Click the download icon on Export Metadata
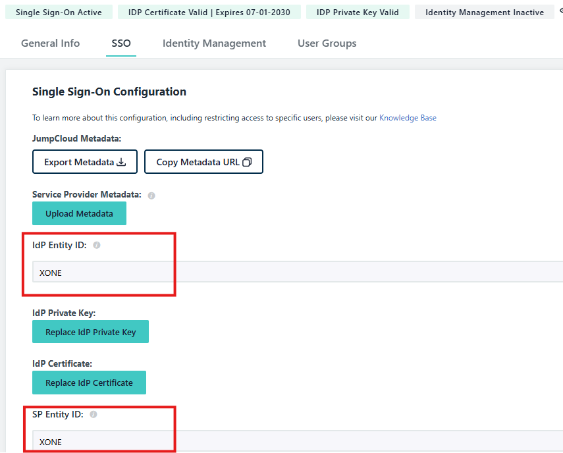 (x=121, y=162)
